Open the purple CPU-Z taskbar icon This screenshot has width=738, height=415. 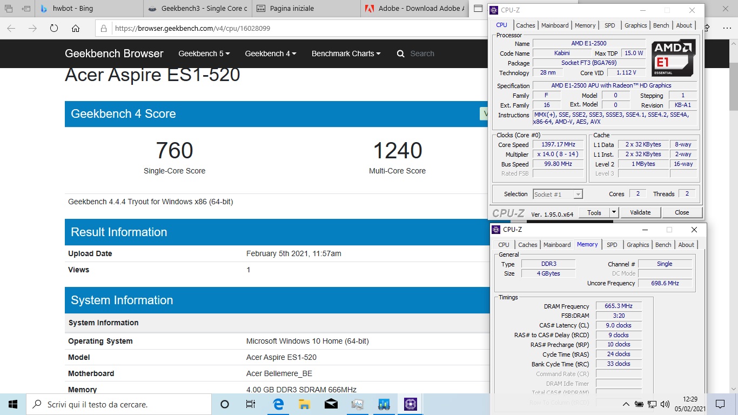coord(411,404)
